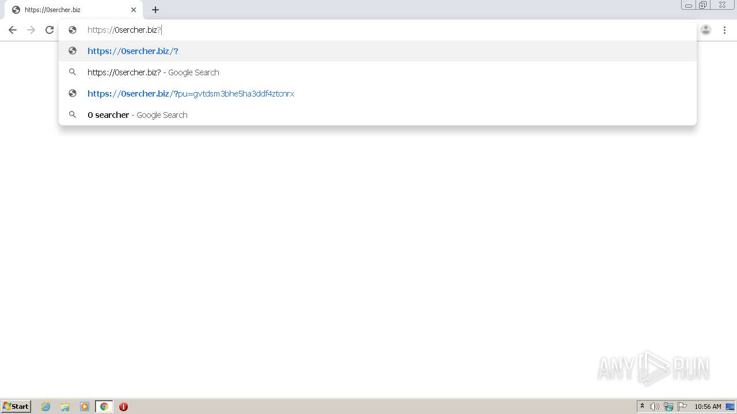
Task: Choose the '0 searcher - Google Search' suggestion
Action: click(x=378, y=115)
